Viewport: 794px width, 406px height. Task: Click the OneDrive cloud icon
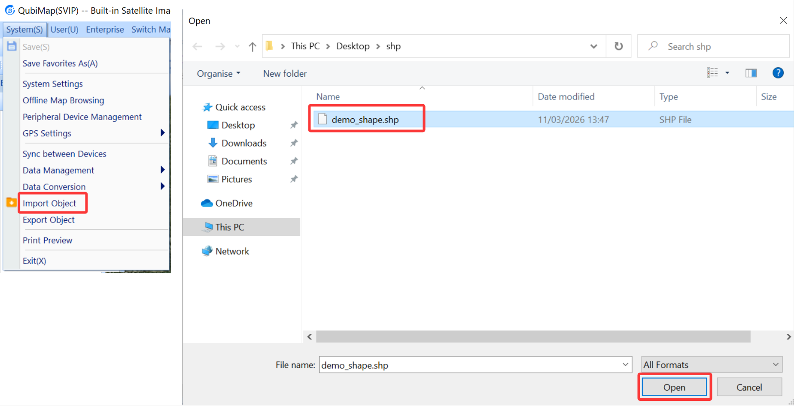(x=207, y=203)
